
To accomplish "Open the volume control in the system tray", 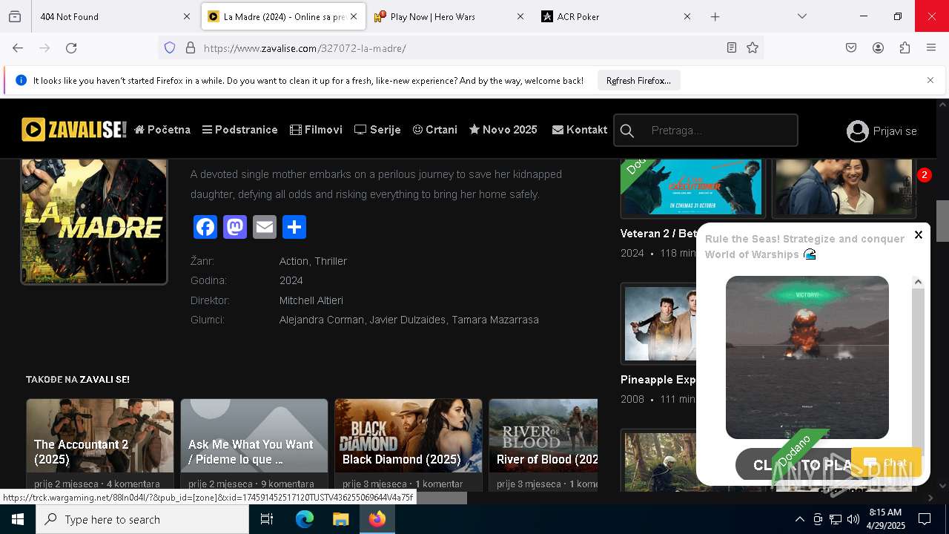I will 853,519.
